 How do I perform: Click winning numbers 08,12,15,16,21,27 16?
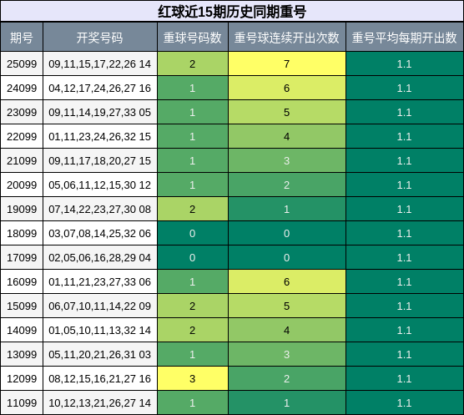100,379
